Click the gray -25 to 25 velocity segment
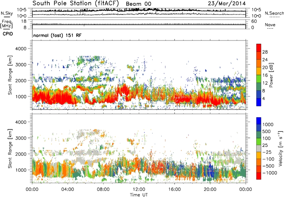Viewport: 284px width, 197px height. coord(259,149)
